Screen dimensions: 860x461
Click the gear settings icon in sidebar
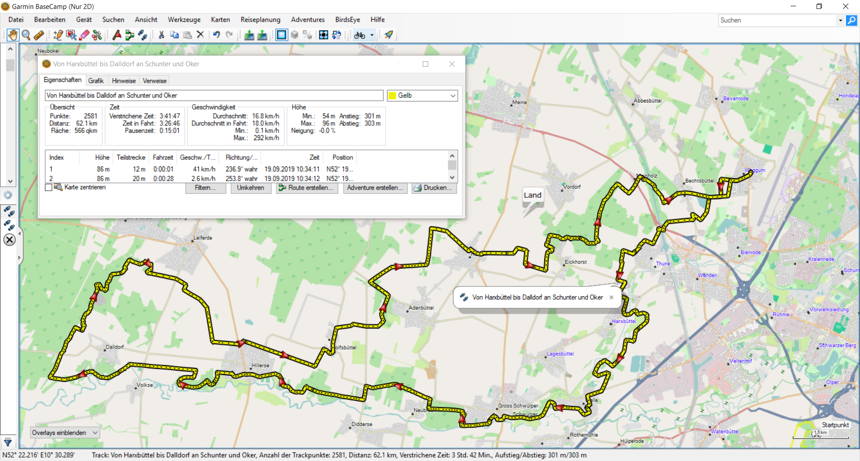(x=8, y=195)
